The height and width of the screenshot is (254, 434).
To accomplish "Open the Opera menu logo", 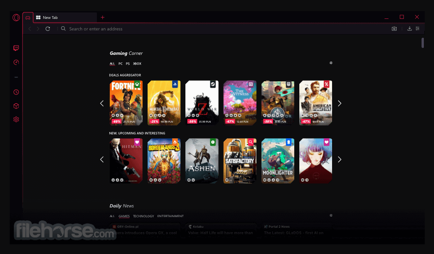I will [16, 18].
